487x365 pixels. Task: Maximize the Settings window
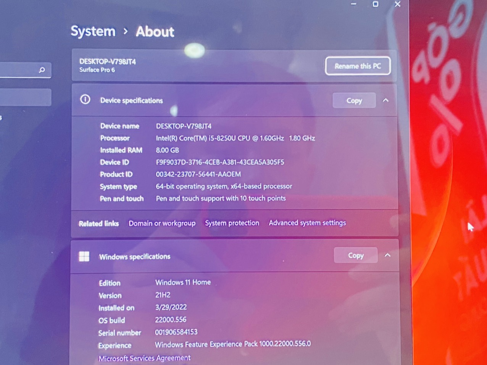pyautogui.click(x=376, y=4)
